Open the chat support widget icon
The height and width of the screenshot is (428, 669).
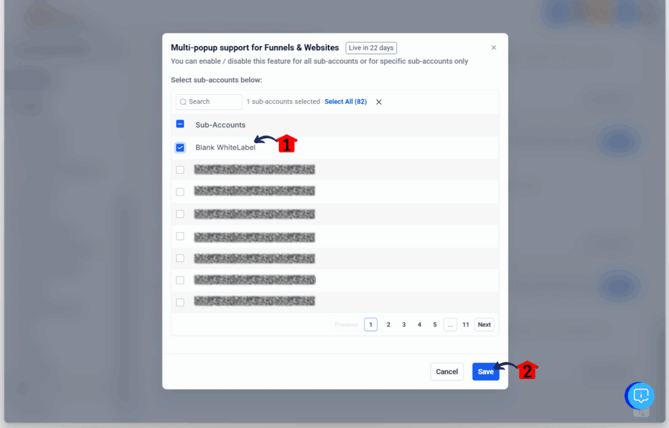pos(640,395)
